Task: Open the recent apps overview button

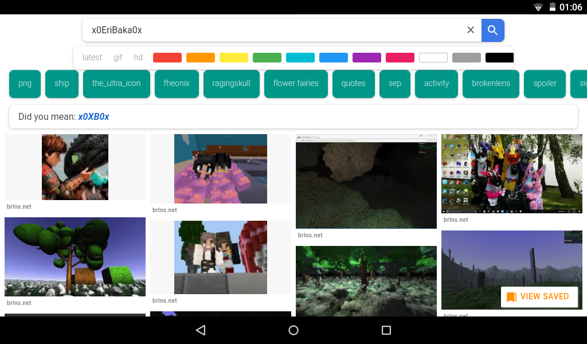Action: (x=386, y=330)
